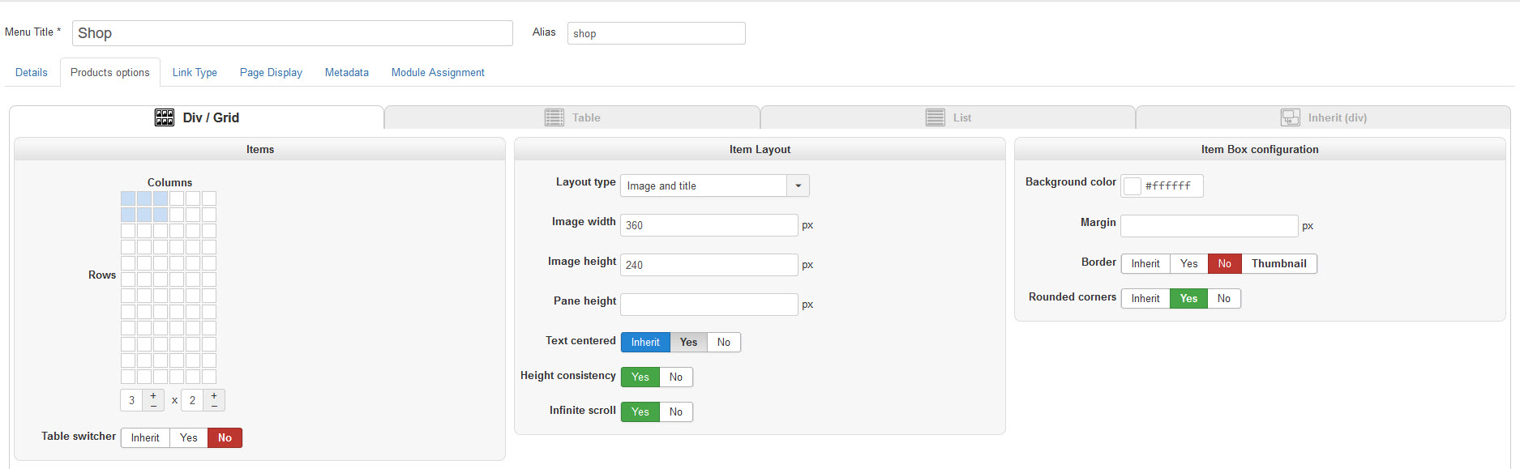
Task: Choose Thumbnail for the Border option
Action: [x=1278, y=264]
